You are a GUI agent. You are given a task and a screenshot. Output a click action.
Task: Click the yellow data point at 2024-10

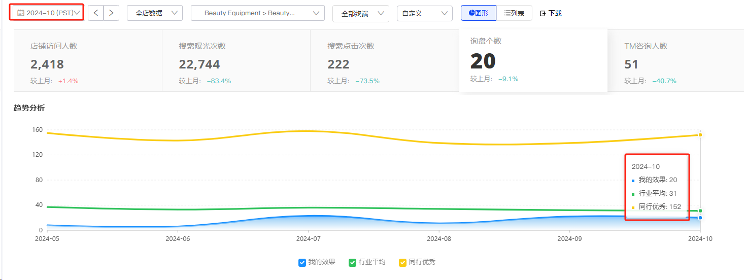700,135
